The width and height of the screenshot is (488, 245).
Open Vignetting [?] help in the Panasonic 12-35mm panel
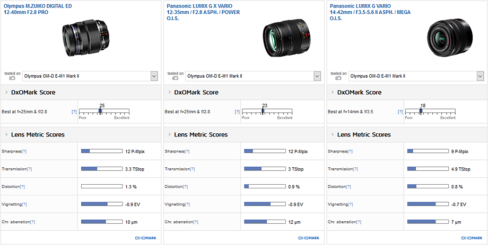(187, 204)
